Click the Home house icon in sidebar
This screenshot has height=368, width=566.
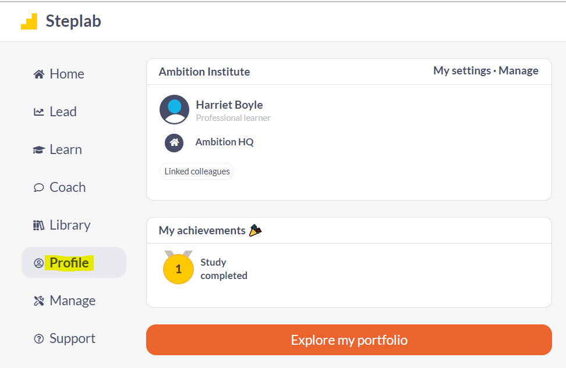(39, 74)
